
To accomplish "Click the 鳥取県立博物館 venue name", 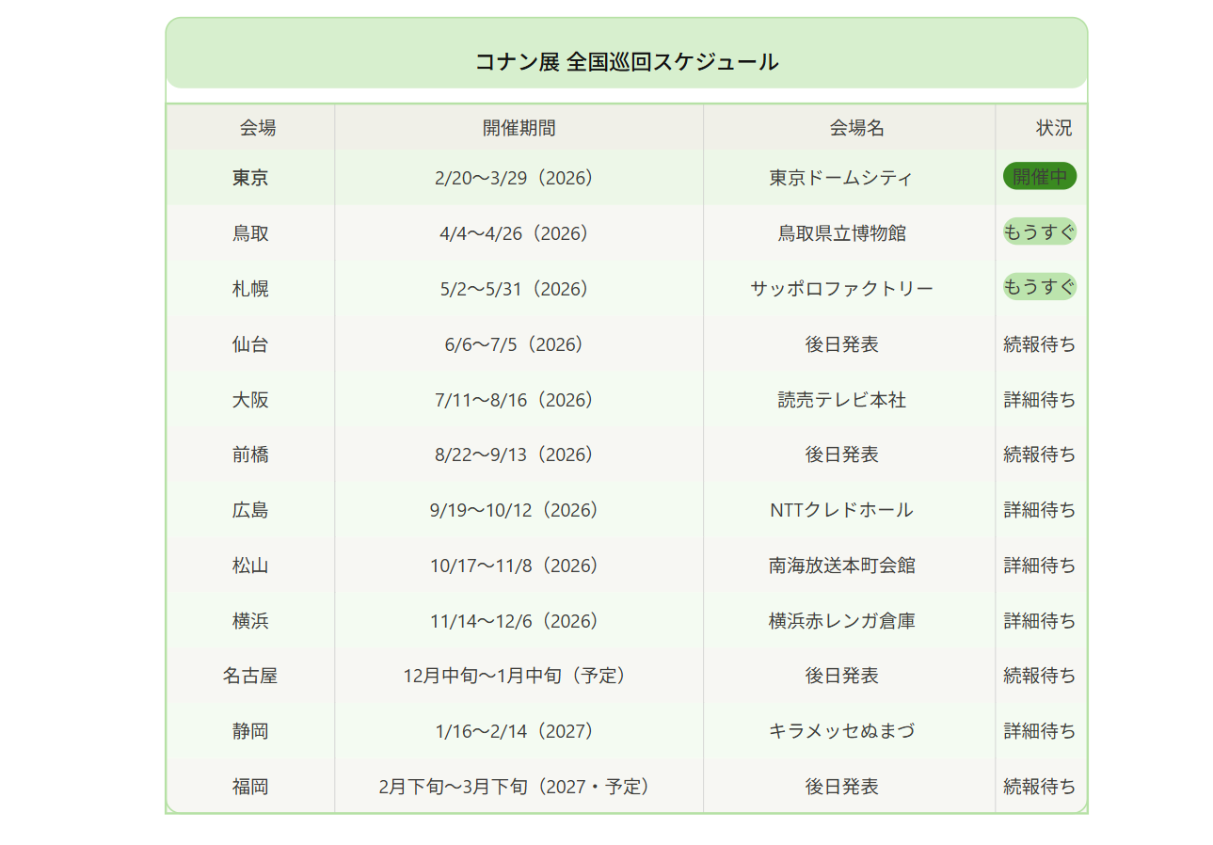I will (x=841, y=233).
